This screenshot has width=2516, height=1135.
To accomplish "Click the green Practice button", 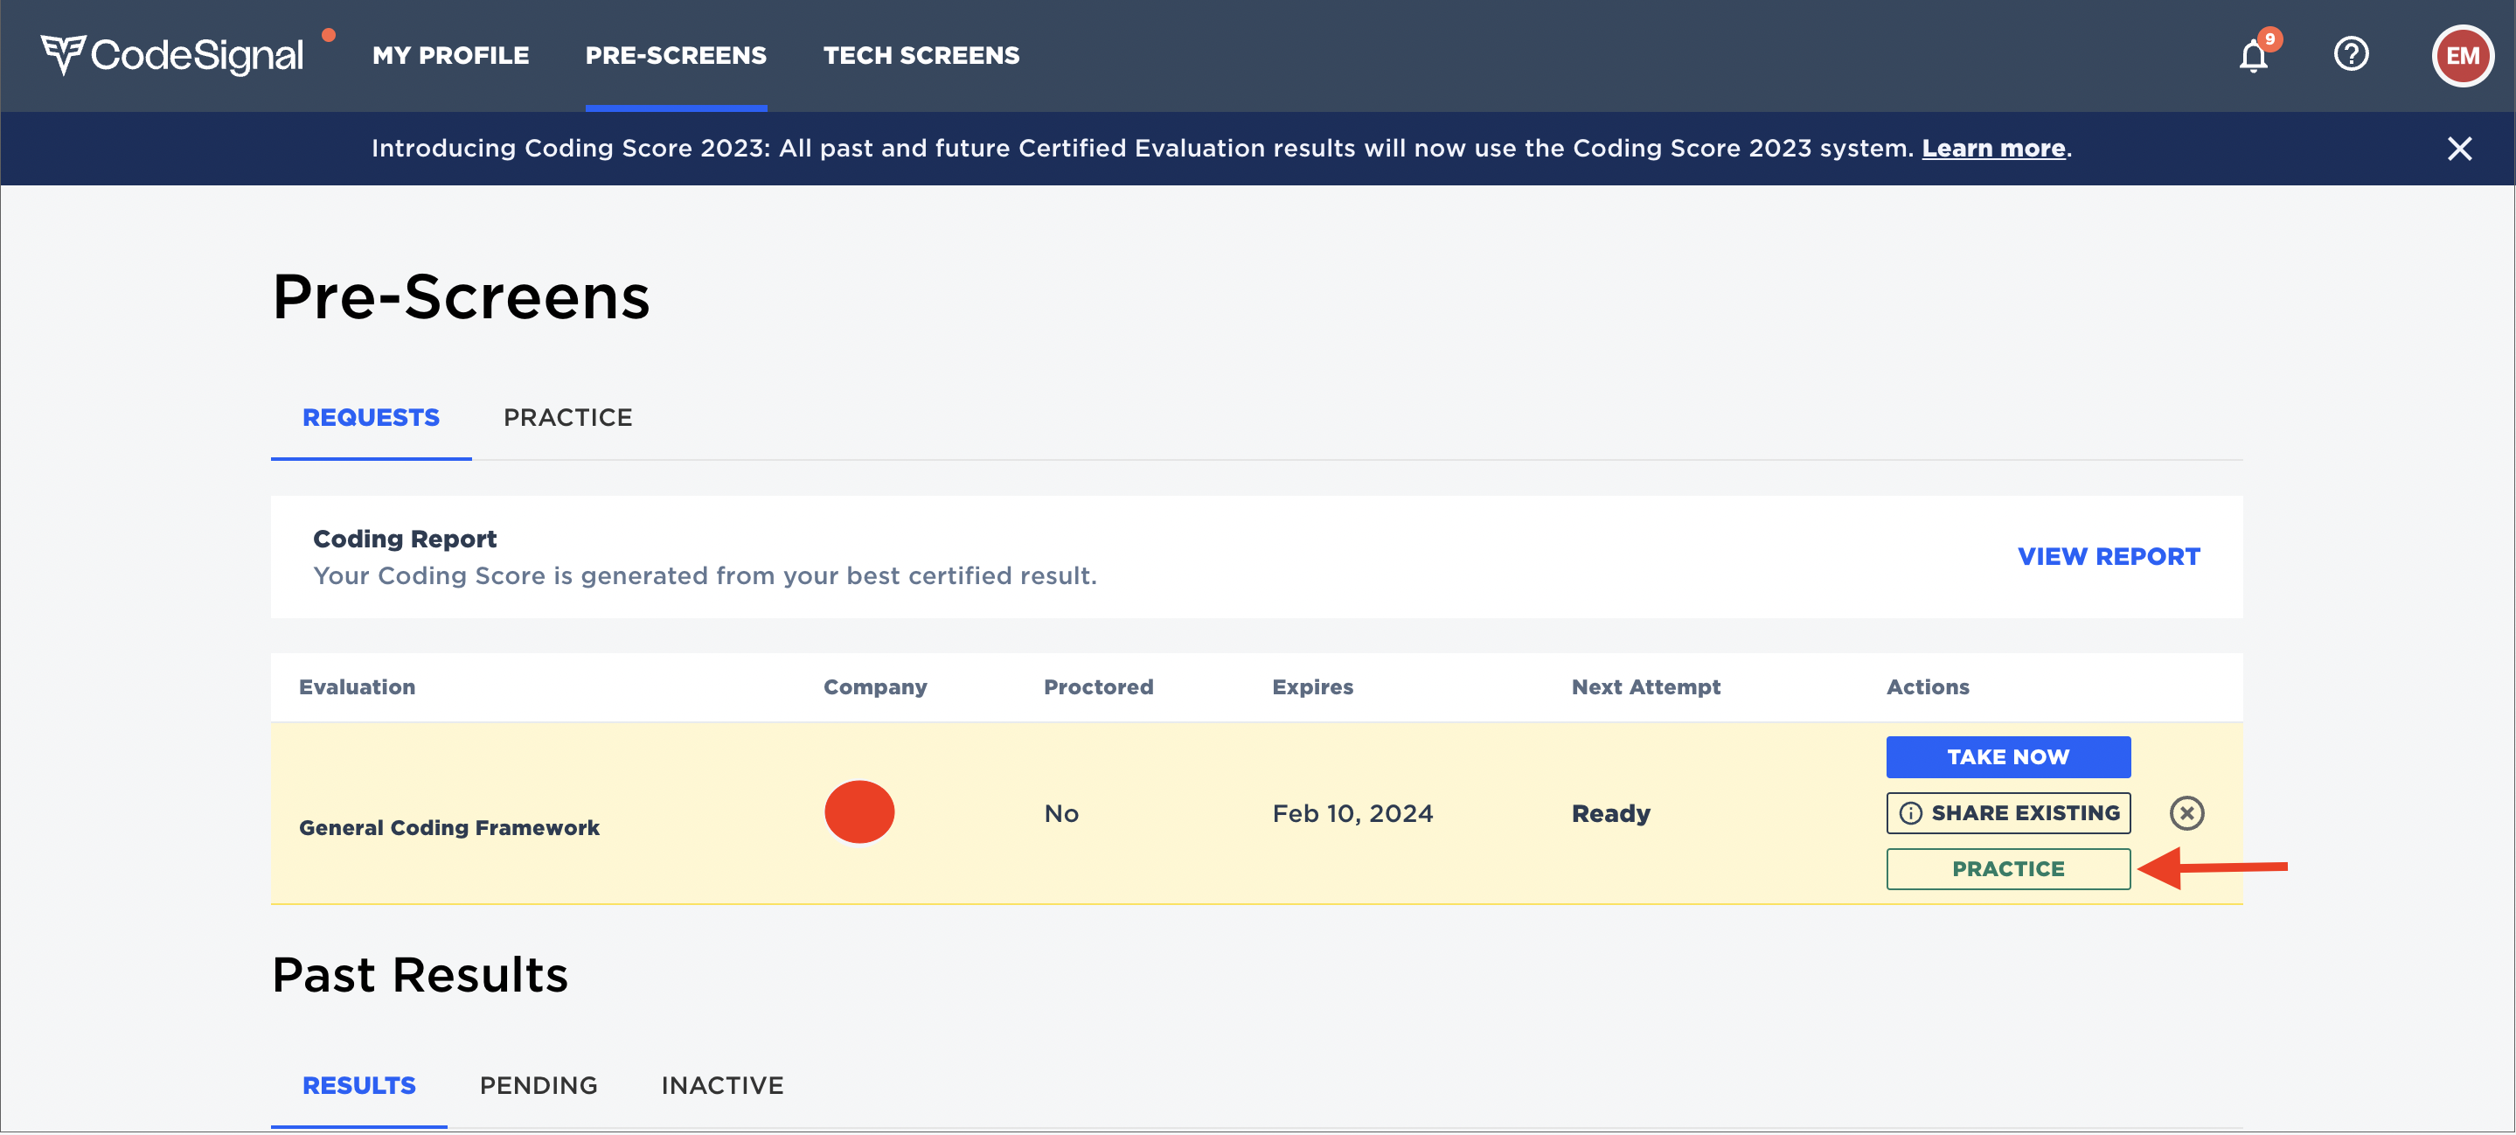I will [2007, 868].
